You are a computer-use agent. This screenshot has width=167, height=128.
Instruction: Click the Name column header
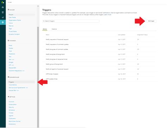pyautogui.click(x=48, y=35)
